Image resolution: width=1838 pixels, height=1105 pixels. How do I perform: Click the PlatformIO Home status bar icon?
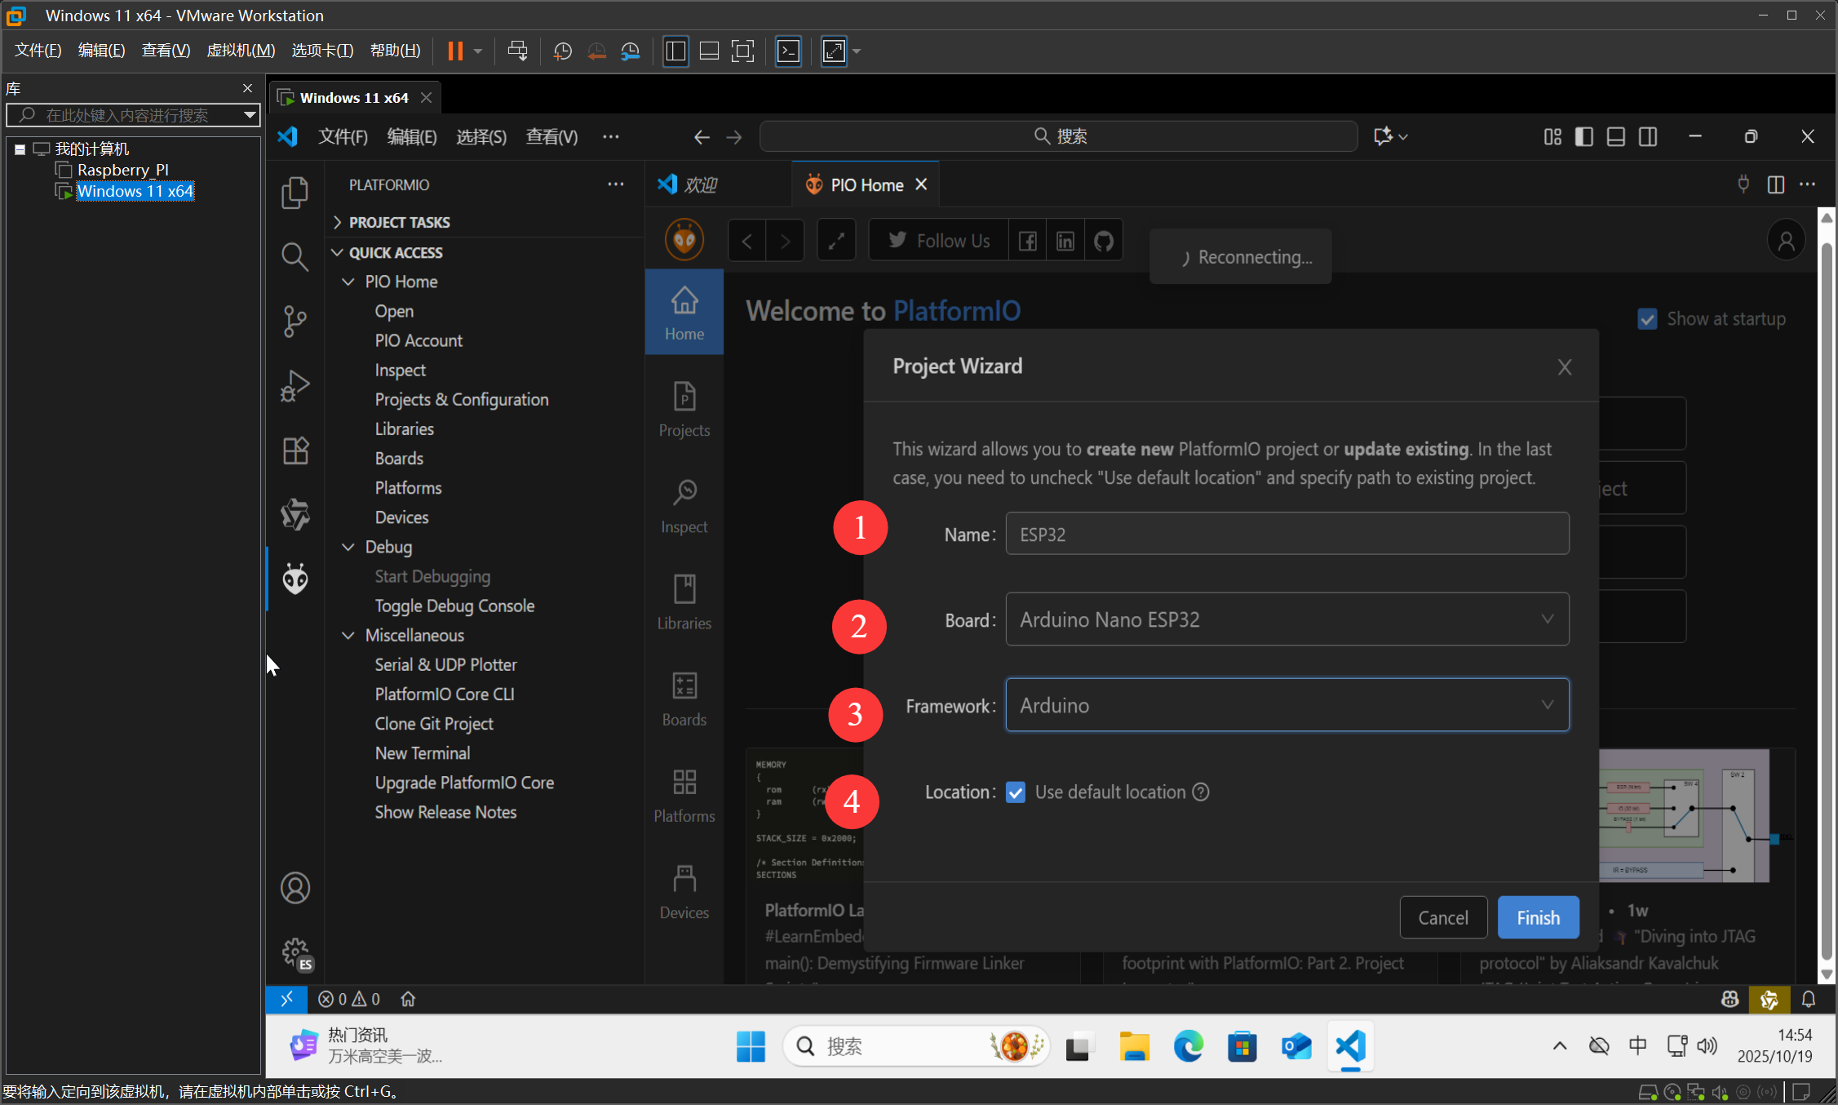(408, 999)
